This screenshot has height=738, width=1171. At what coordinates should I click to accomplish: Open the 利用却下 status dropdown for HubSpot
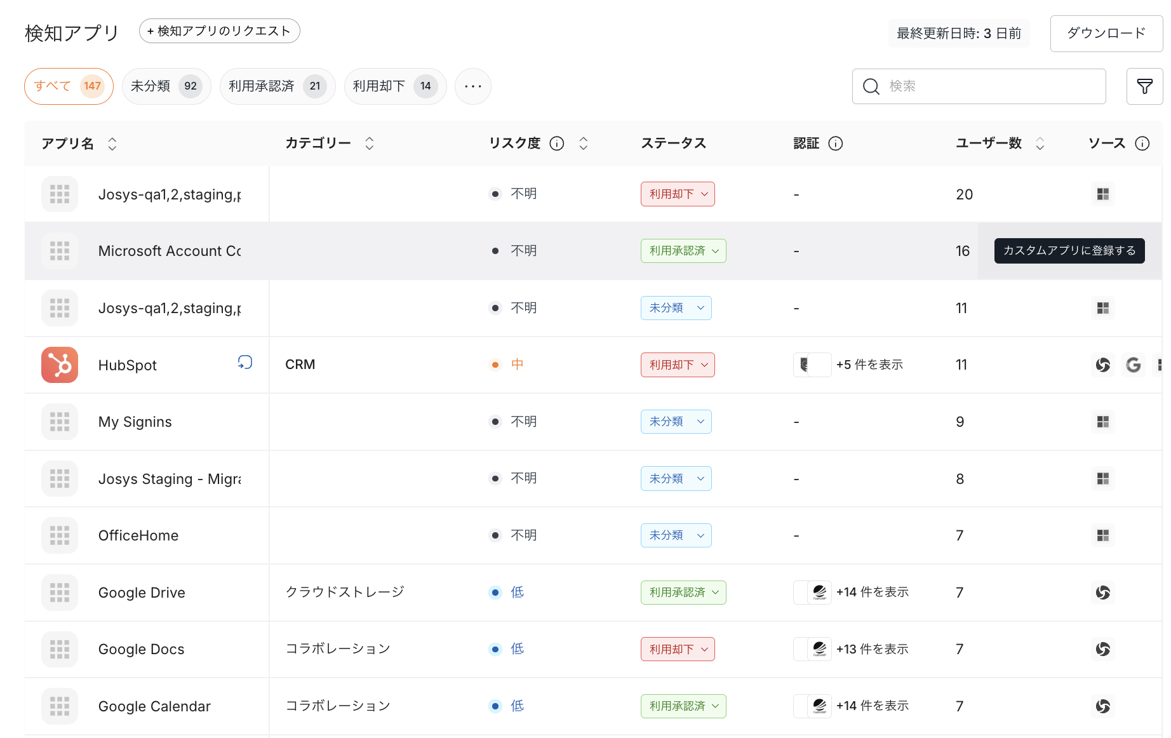(678, 365)
